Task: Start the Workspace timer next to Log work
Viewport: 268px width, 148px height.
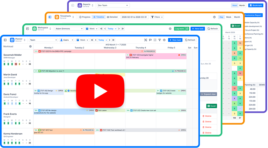Action: pyautogui.click(x=187, y=29)
